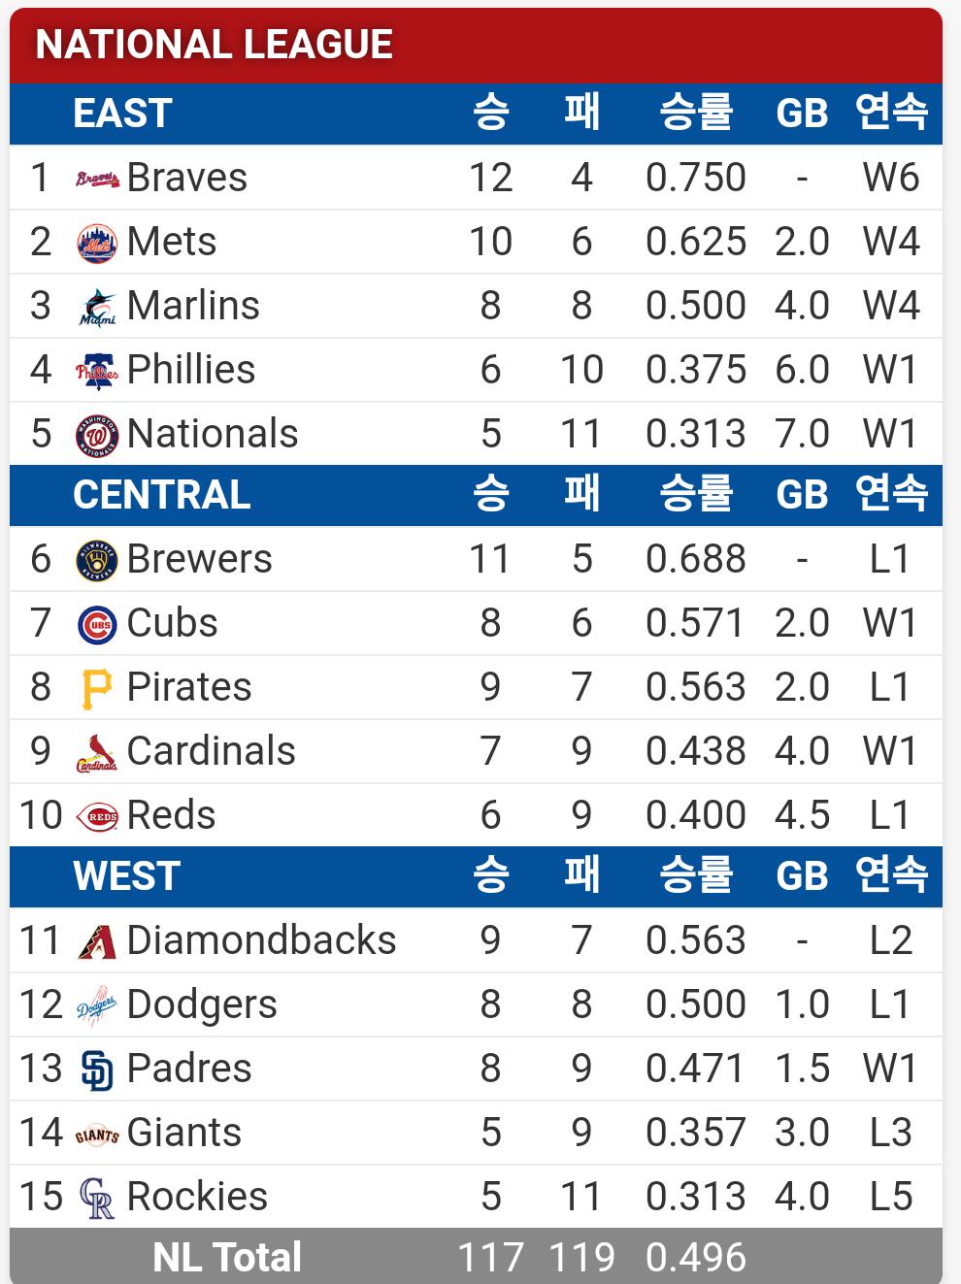Open the Dodgers team name link
961x1284 pixels.
[202, 1004]
